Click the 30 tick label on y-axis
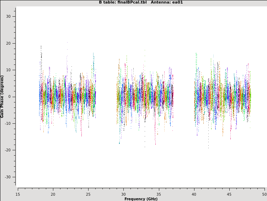This screenshot has width=267, height=201. (x=9, y=17)
